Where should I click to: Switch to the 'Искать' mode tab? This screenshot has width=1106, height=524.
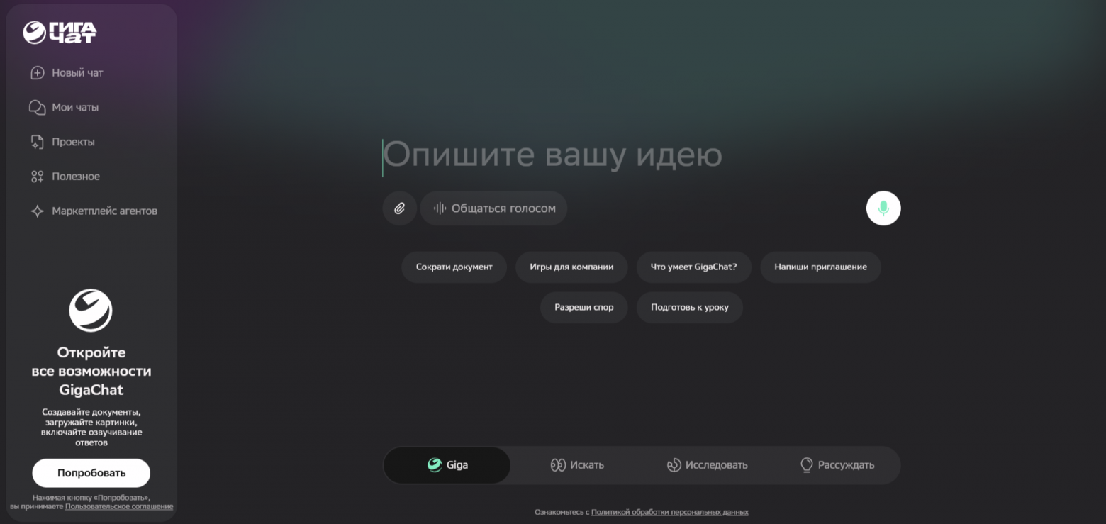(x=578, y=465)
